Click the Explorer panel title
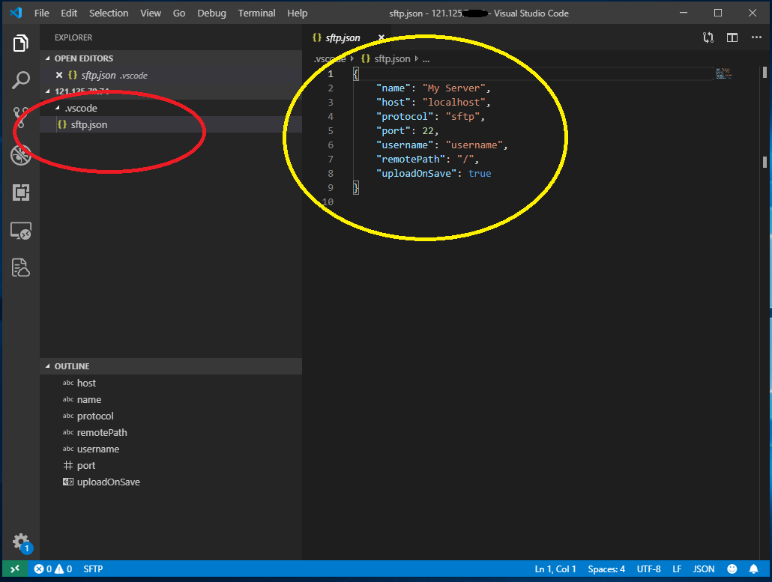This screenshot has width=772, height=582. click(x=73, y=37)
